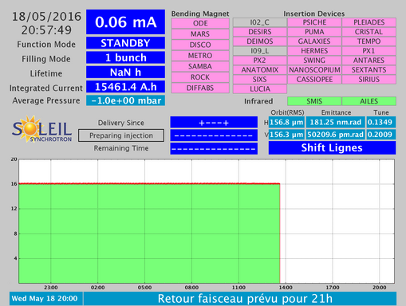Select the green SMIS infrared beamline
Screen dimensions: 406x306
(314, 101)
